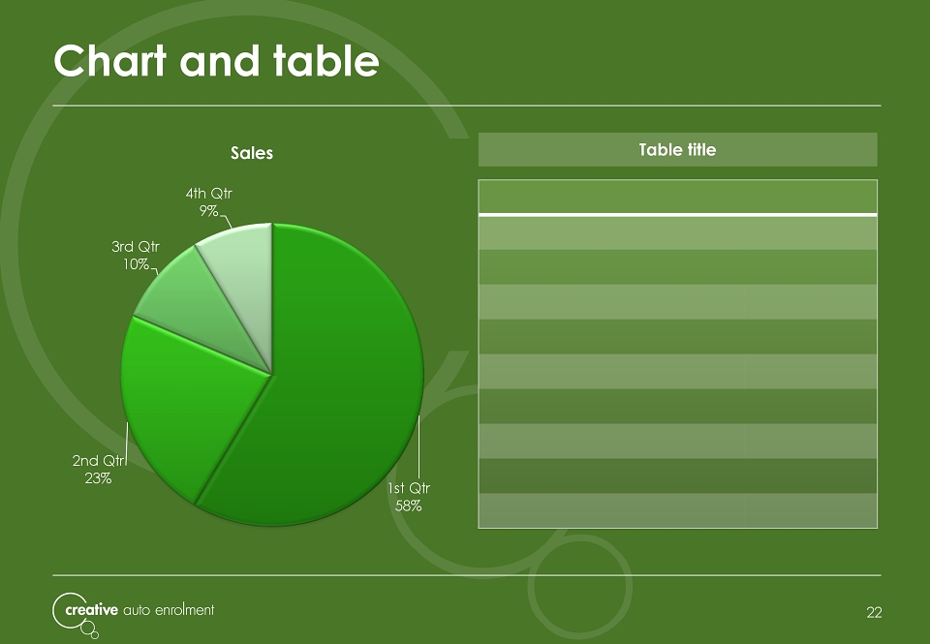Click the Sales chart title
This screenshot has width=930, height=644.
pyautogui.click(x=252, y=153)
